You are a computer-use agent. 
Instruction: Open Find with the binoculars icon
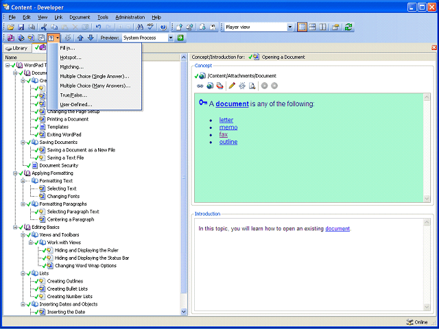coord(140,27)
